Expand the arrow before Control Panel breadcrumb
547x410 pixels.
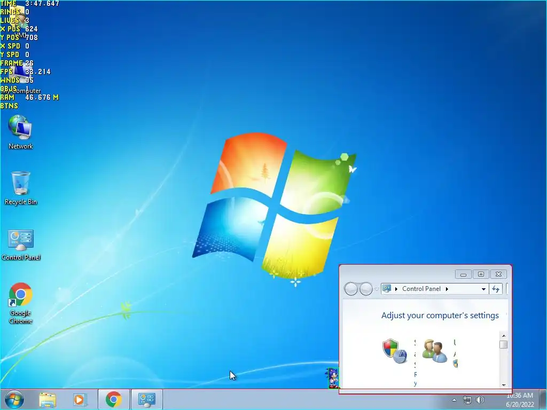tap(396, 289)
